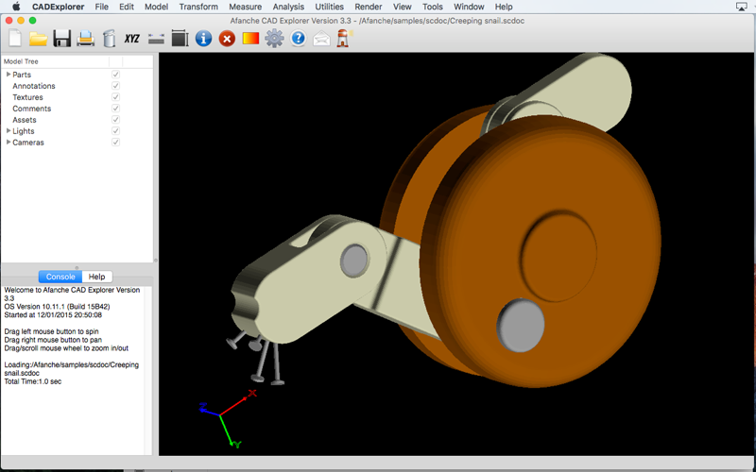
Task: Click the red X stop icon
Action: (227, 39)
